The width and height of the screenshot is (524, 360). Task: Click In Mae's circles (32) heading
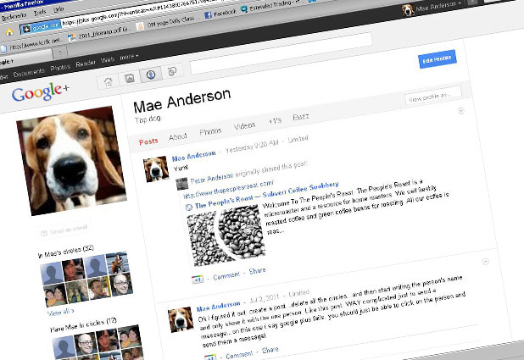(65, 252)
